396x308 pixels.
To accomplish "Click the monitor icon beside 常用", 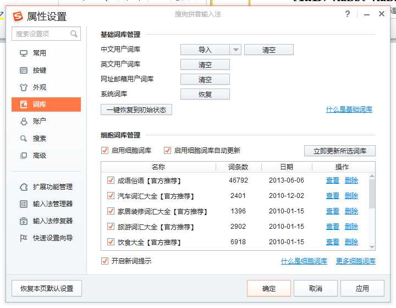I will tap(24, 53).
